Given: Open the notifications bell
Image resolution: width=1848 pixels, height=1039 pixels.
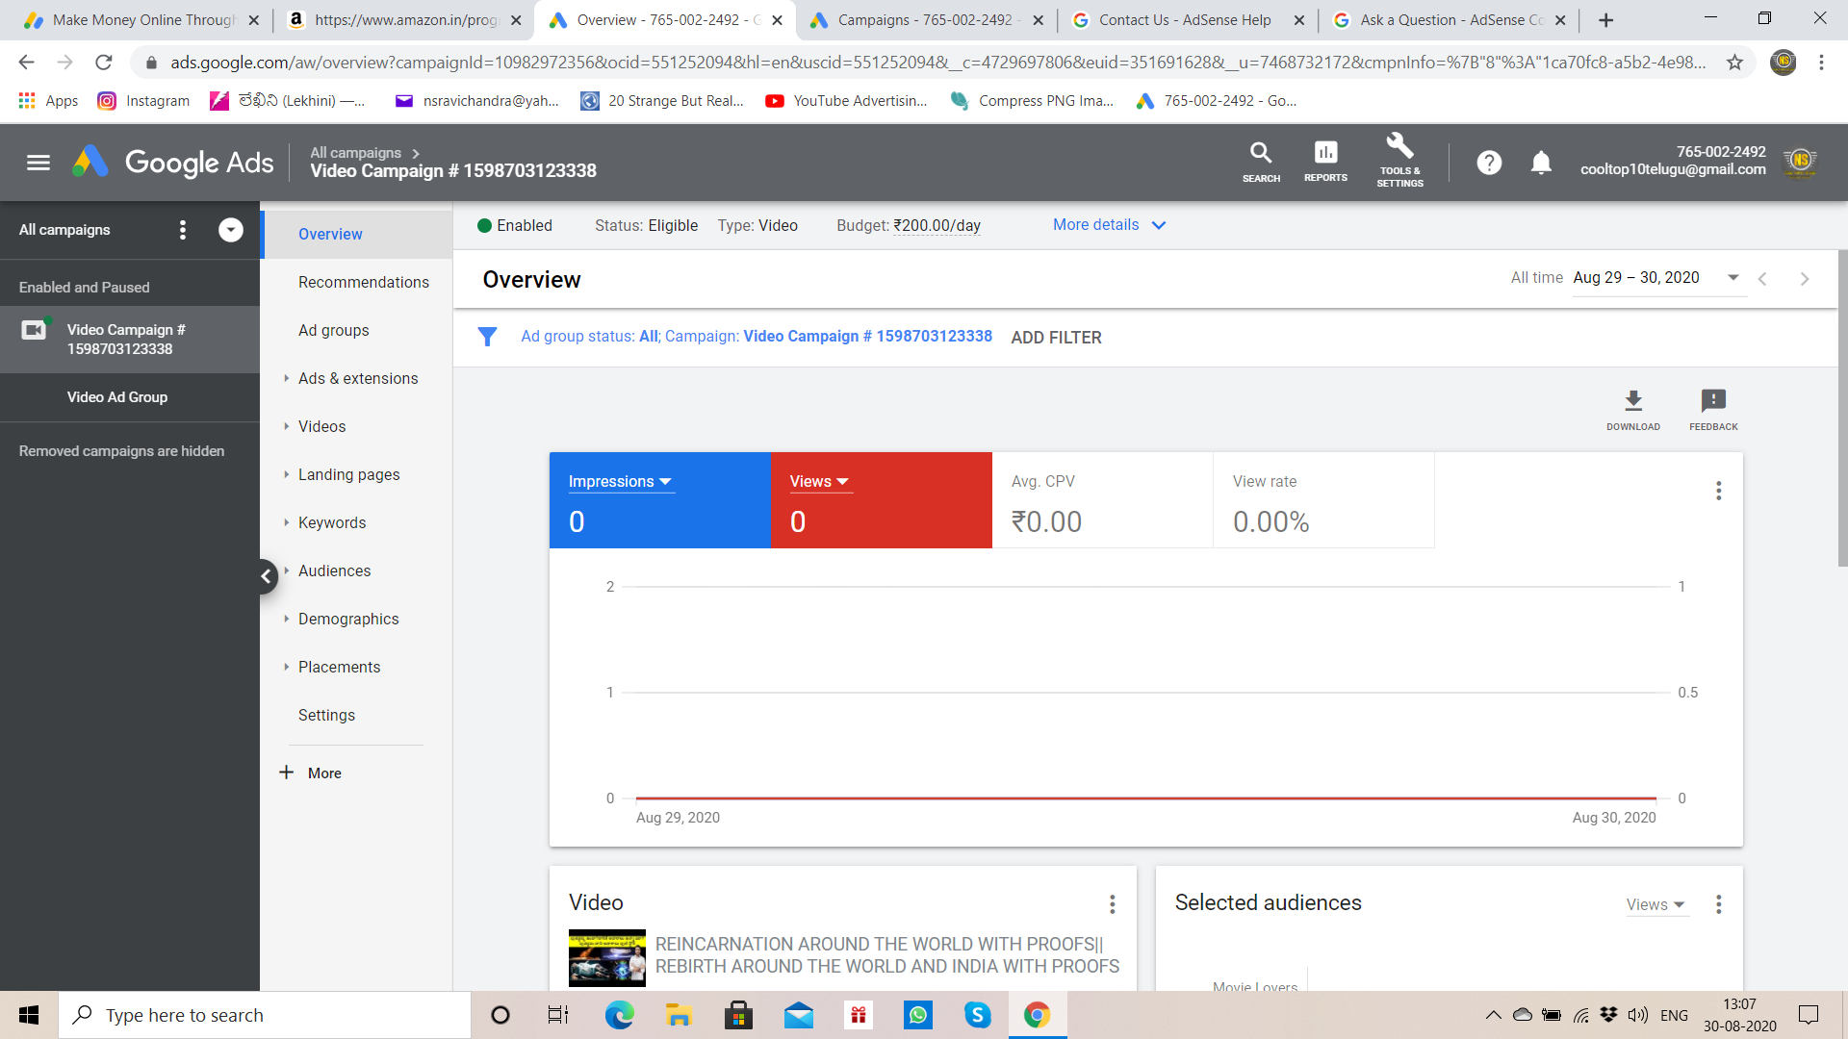Looking at the screenshot, I should pos(1541,163).
